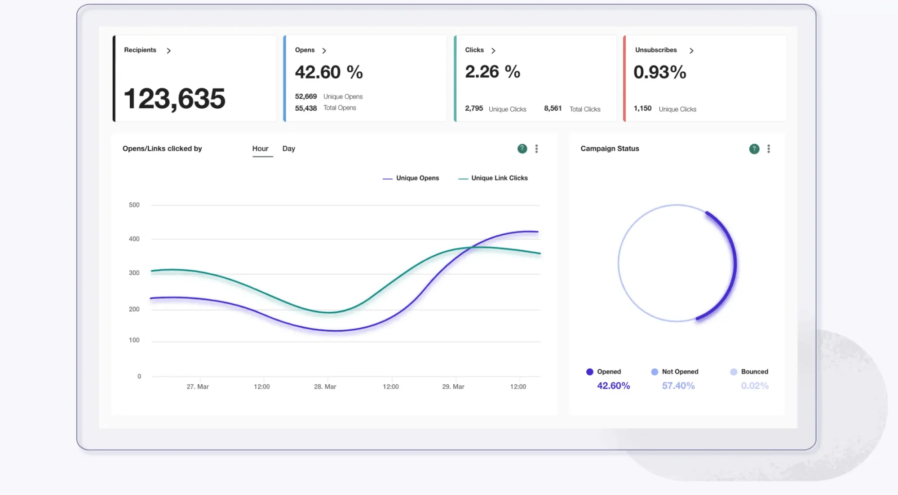Image resolution: width=898 pixels, height=495 pixels.
Task: Toggle the Unique Opens legend series
Action: coord(411,178)
